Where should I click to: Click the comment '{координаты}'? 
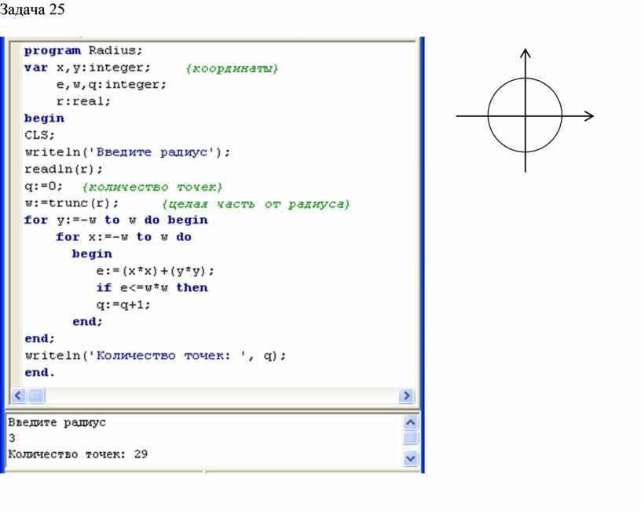tap(232, 68)
